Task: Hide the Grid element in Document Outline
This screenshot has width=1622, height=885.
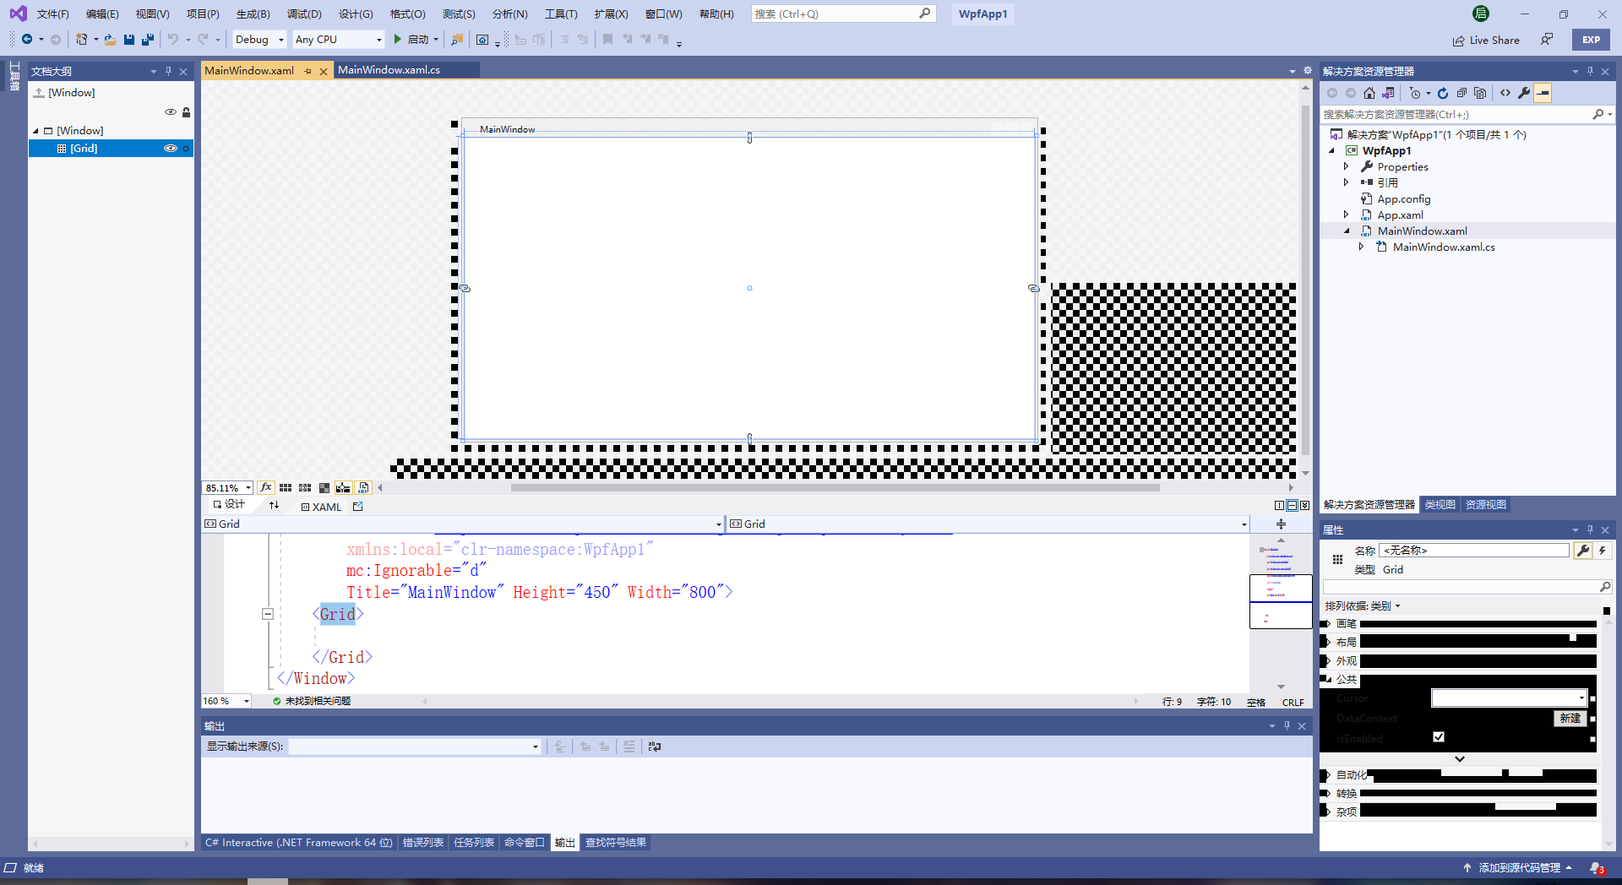Action: tap(171, 148)
